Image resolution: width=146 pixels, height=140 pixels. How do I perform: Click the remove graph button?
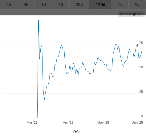(x=131, y=14)
